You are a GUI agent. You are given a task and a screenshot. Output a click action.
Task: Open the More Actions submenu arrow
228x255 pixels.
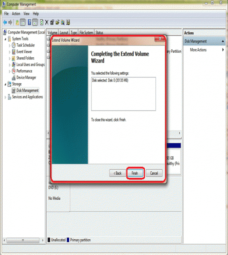[223, 50]
